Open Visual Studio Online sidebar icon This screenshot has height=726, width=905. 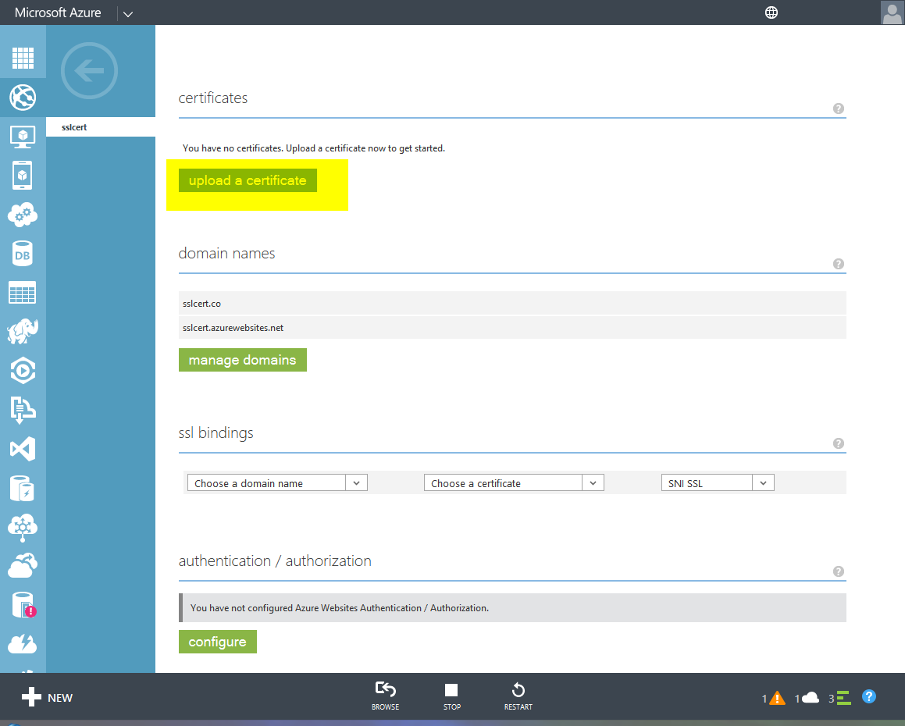click(23, 449)
